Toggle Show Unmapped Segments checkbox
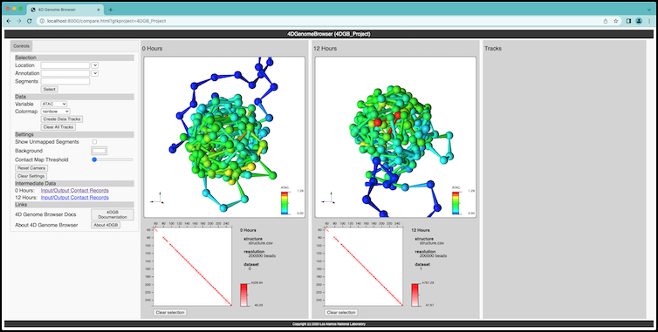Image resolution: width=658 pixels, height=332 pixels. (94, 142)
